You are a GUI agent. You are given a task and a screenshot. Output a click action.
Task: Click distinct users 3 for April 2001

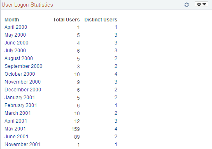point(116,121)
